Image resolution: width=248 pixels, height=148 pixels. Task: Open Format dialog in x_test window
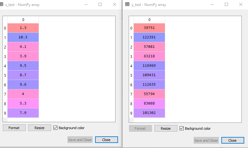click(x=14, y=128)
